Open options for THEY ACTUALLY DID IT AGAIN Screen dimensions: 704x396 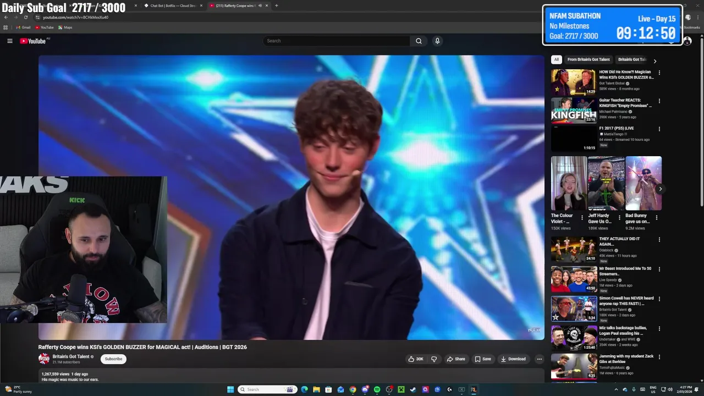(x=659, y=240)
